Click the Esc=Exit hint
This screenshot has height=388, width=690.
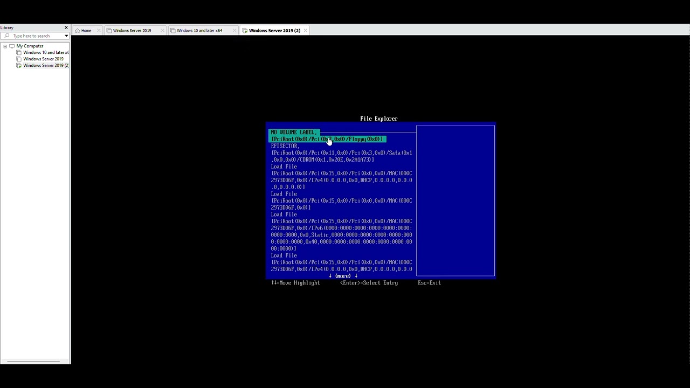[429, 283]
